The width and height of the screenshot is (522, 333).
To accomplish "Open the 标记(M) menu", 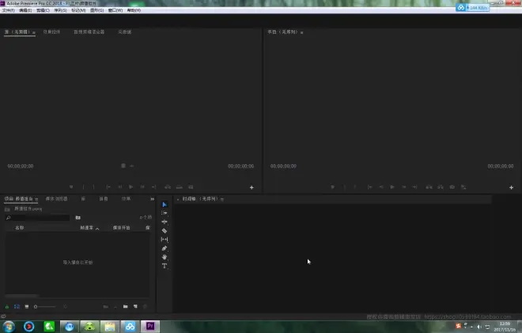I will point(78,10).
